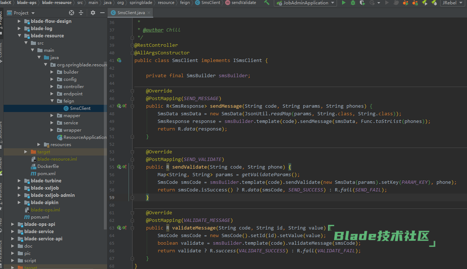Click the Rebel run rocket icon

pyautogui.click(x=424, y=3)
